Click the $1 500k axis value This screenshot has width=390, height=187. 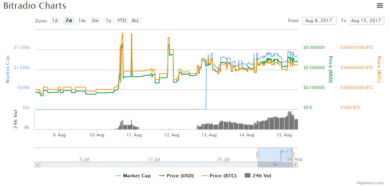pos(22,47)
